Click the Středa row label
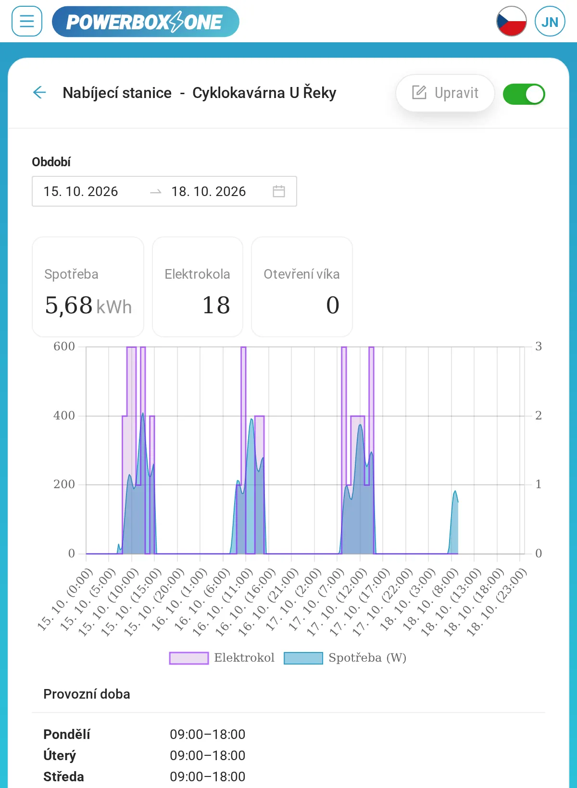The image size is (577, 788). coord(63,776)
